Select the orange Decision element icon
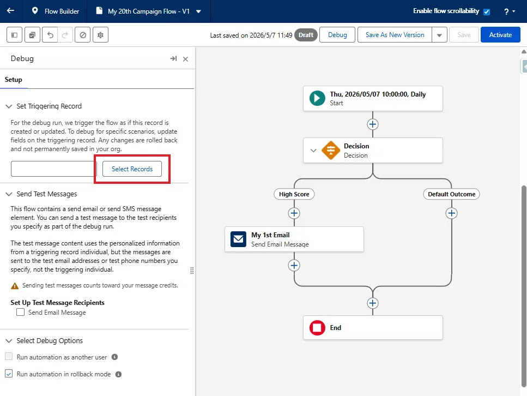The width and height of the screenshot is (527, 396). coord(331,151)
